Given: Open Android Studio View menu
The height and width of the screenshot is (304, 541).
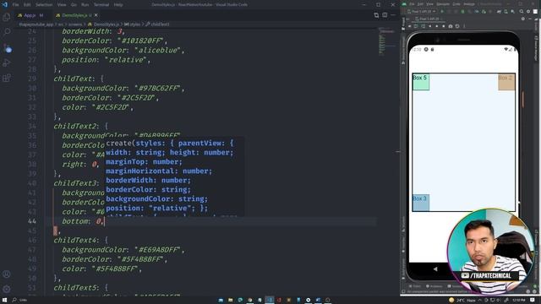Looking at the screenshot, I should (x=430, y=4).
